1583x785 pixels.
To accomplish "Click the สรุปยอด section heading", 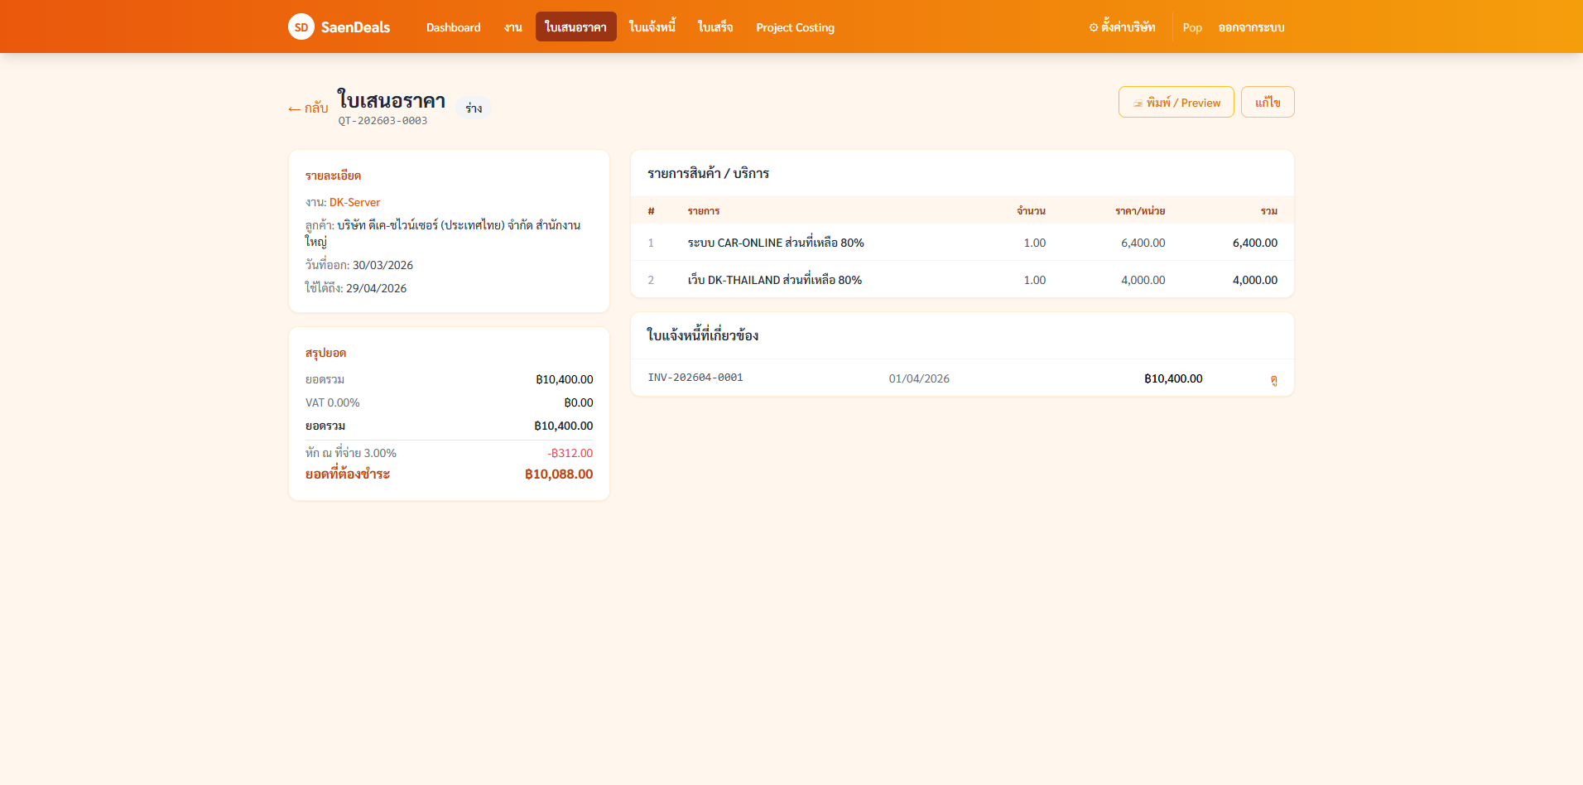I will tap(325, 353).
